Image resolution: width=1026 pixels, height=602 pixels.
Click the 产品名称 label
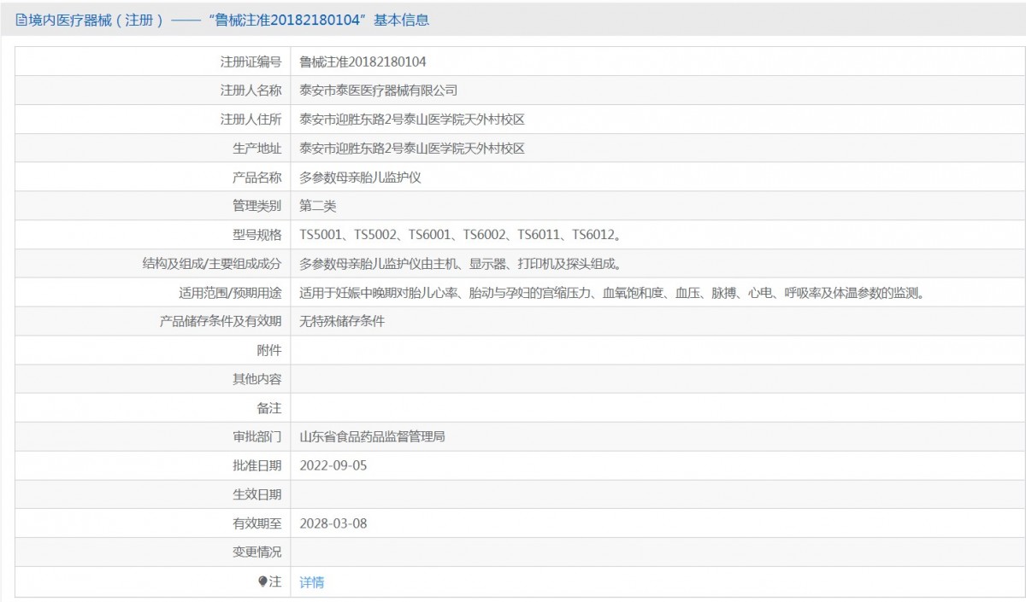coord(256,178)
